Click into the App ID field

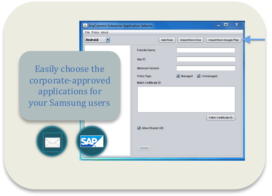tap(206, 59)
